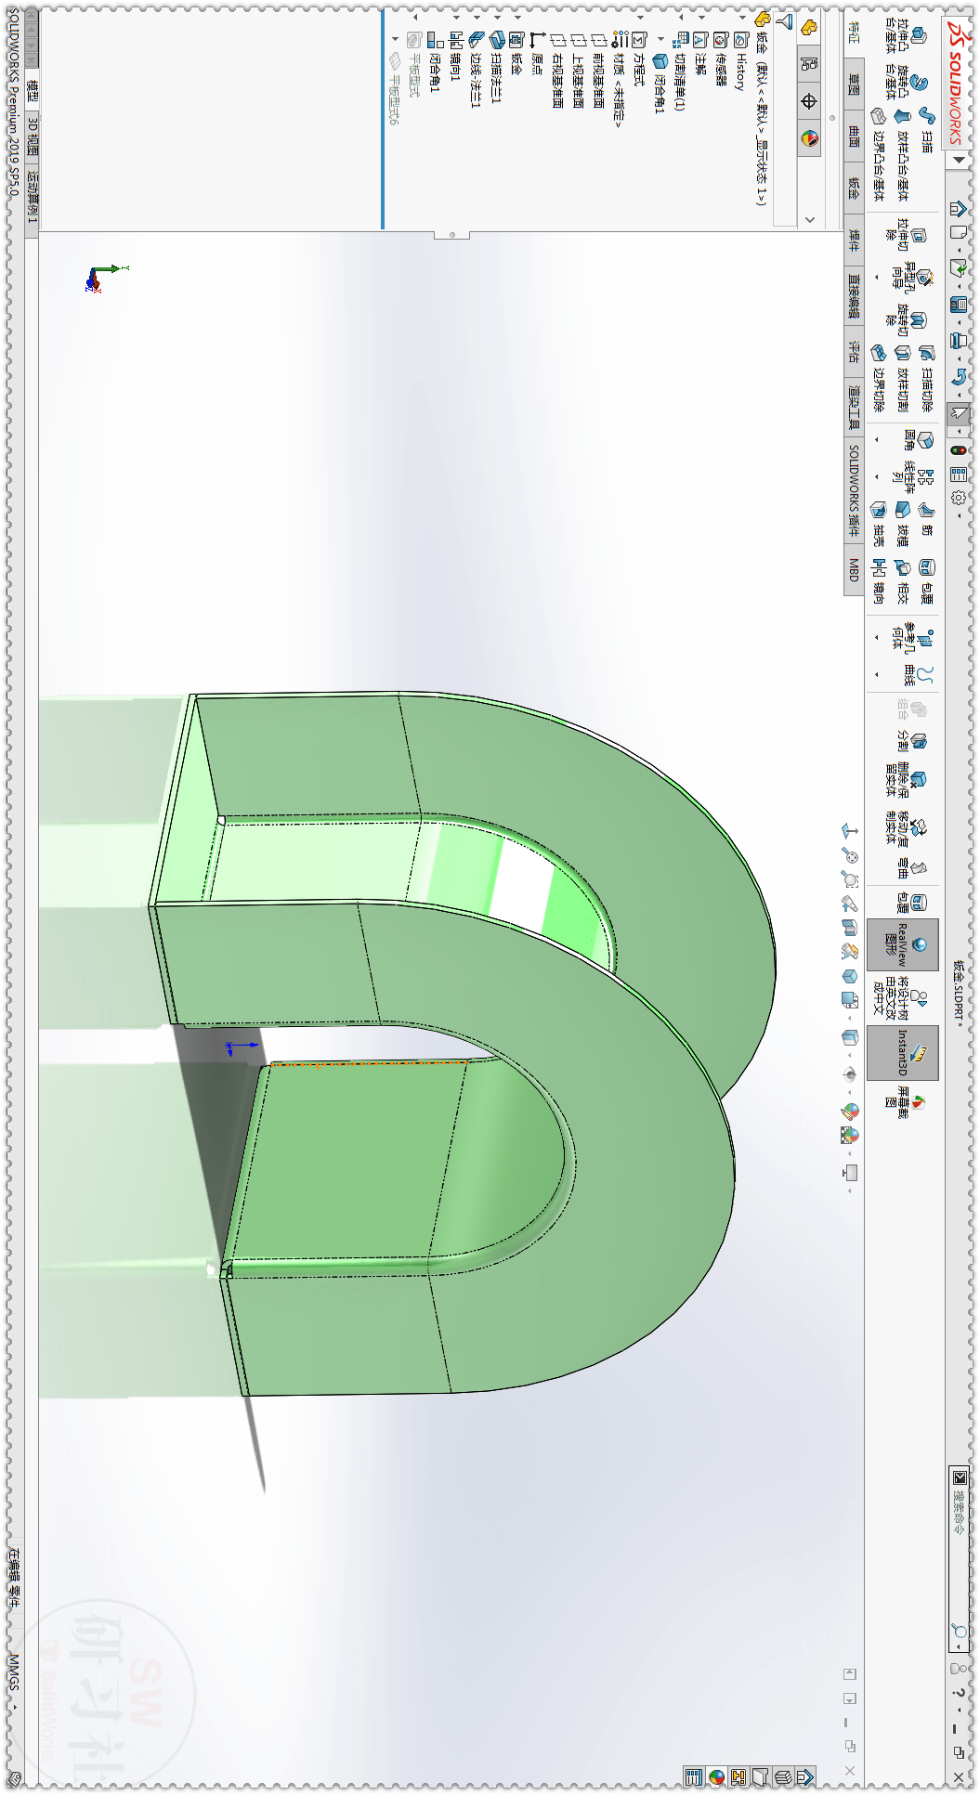Open the dropdown arrow beside the Undo icon
This screenshot has width=980, height=1795.
coord(959,394)
